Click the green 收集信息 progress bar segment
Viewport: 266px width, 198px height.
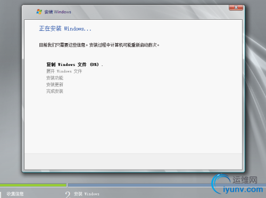[x=33, y=185]
